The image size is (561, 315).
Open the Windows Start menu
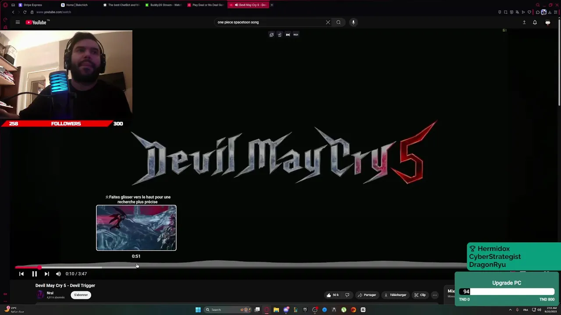tap(198, 310)
